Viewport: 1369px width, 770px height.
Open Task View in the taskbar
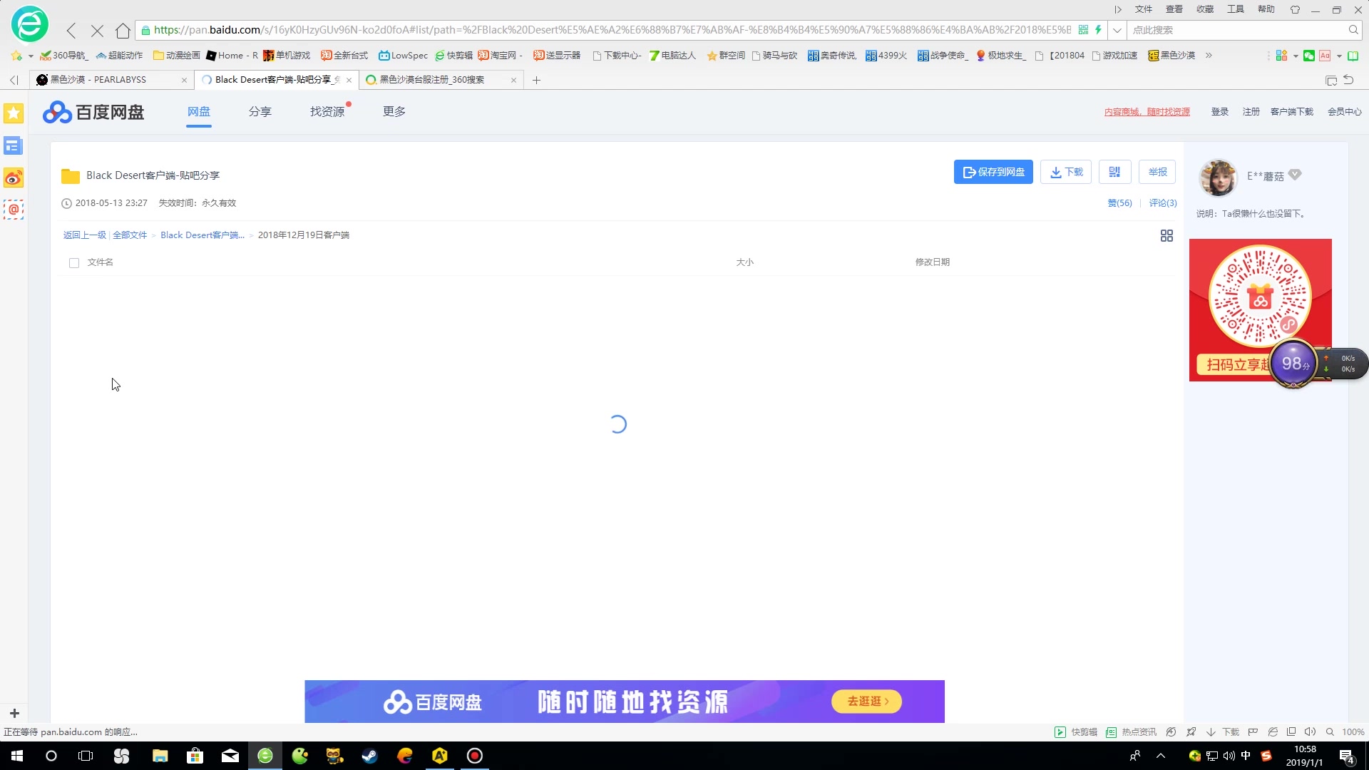pyautogui.click(x=86, y=756)
